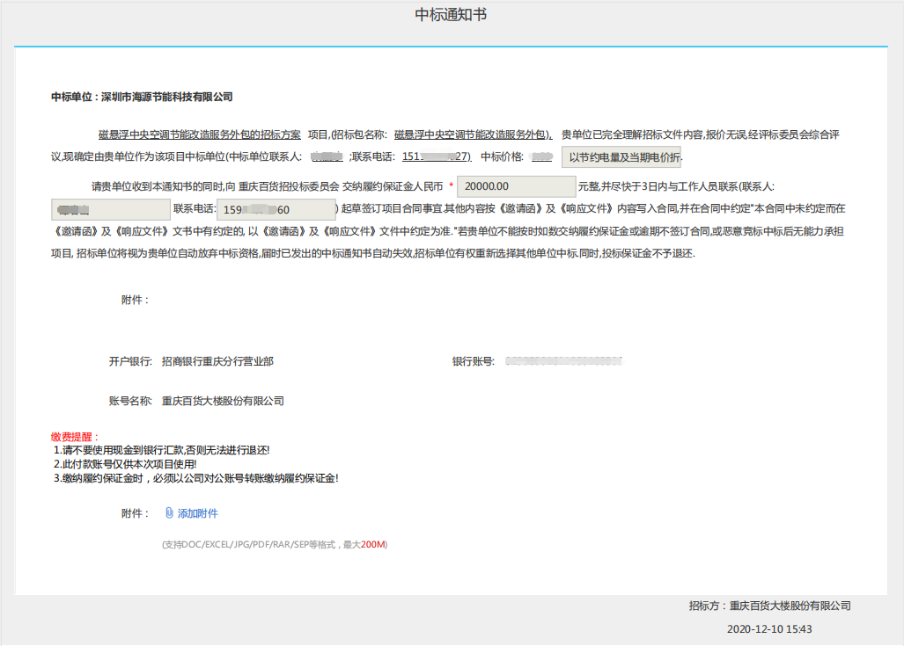Click the contact phone field starting with 159
This screenshot has width=904, height=646.
click(275, 210)
